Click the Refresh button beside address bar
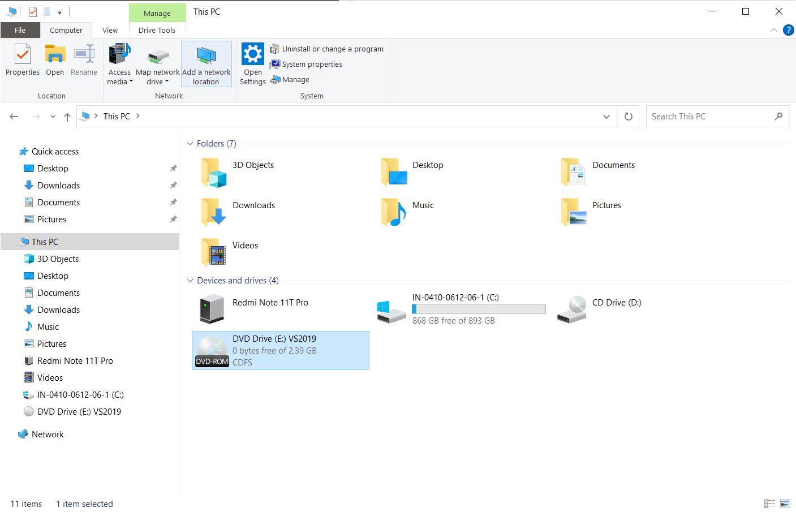This screenshot has width=796, height=512. pos(628,117)
